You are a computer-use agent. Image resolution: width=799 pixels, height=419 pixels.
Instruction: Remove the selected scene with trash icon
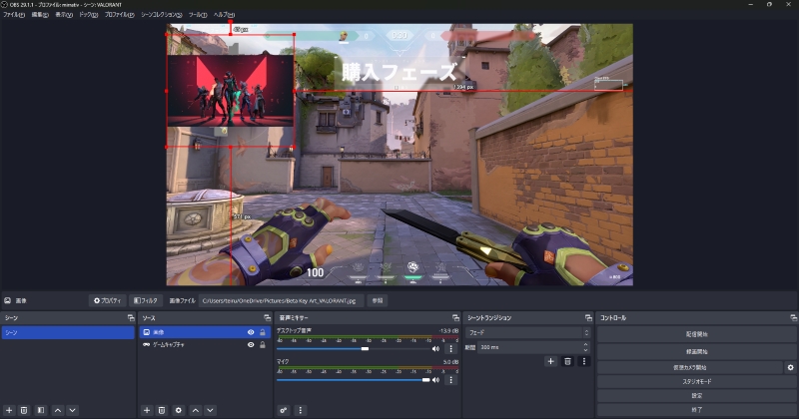[24, 410]
